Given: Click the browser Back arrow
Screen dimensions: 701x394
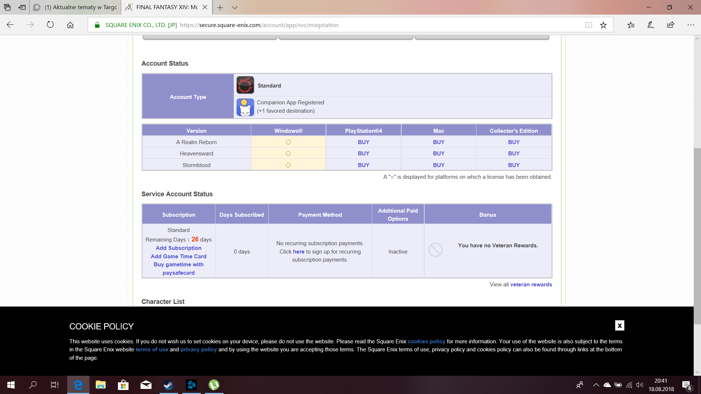Looking at the screenshot, I should point(10,25).
